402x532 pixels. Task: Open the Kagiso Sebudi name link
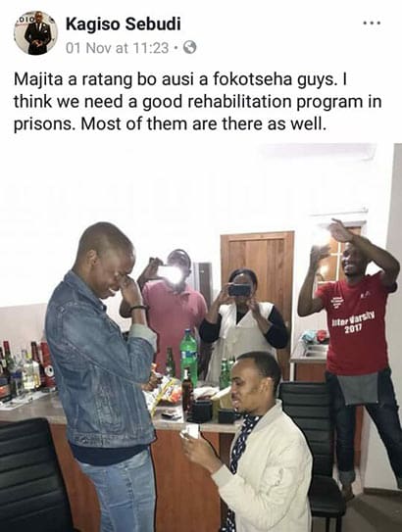coord(123,24)
